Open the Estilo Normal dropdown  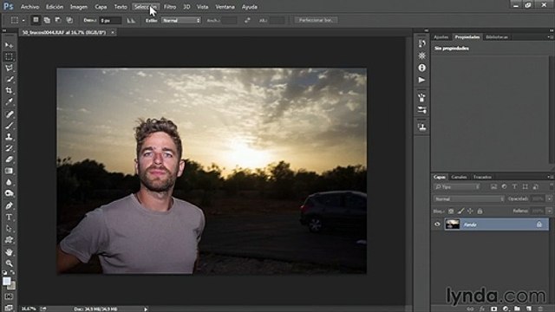[181, 21]
